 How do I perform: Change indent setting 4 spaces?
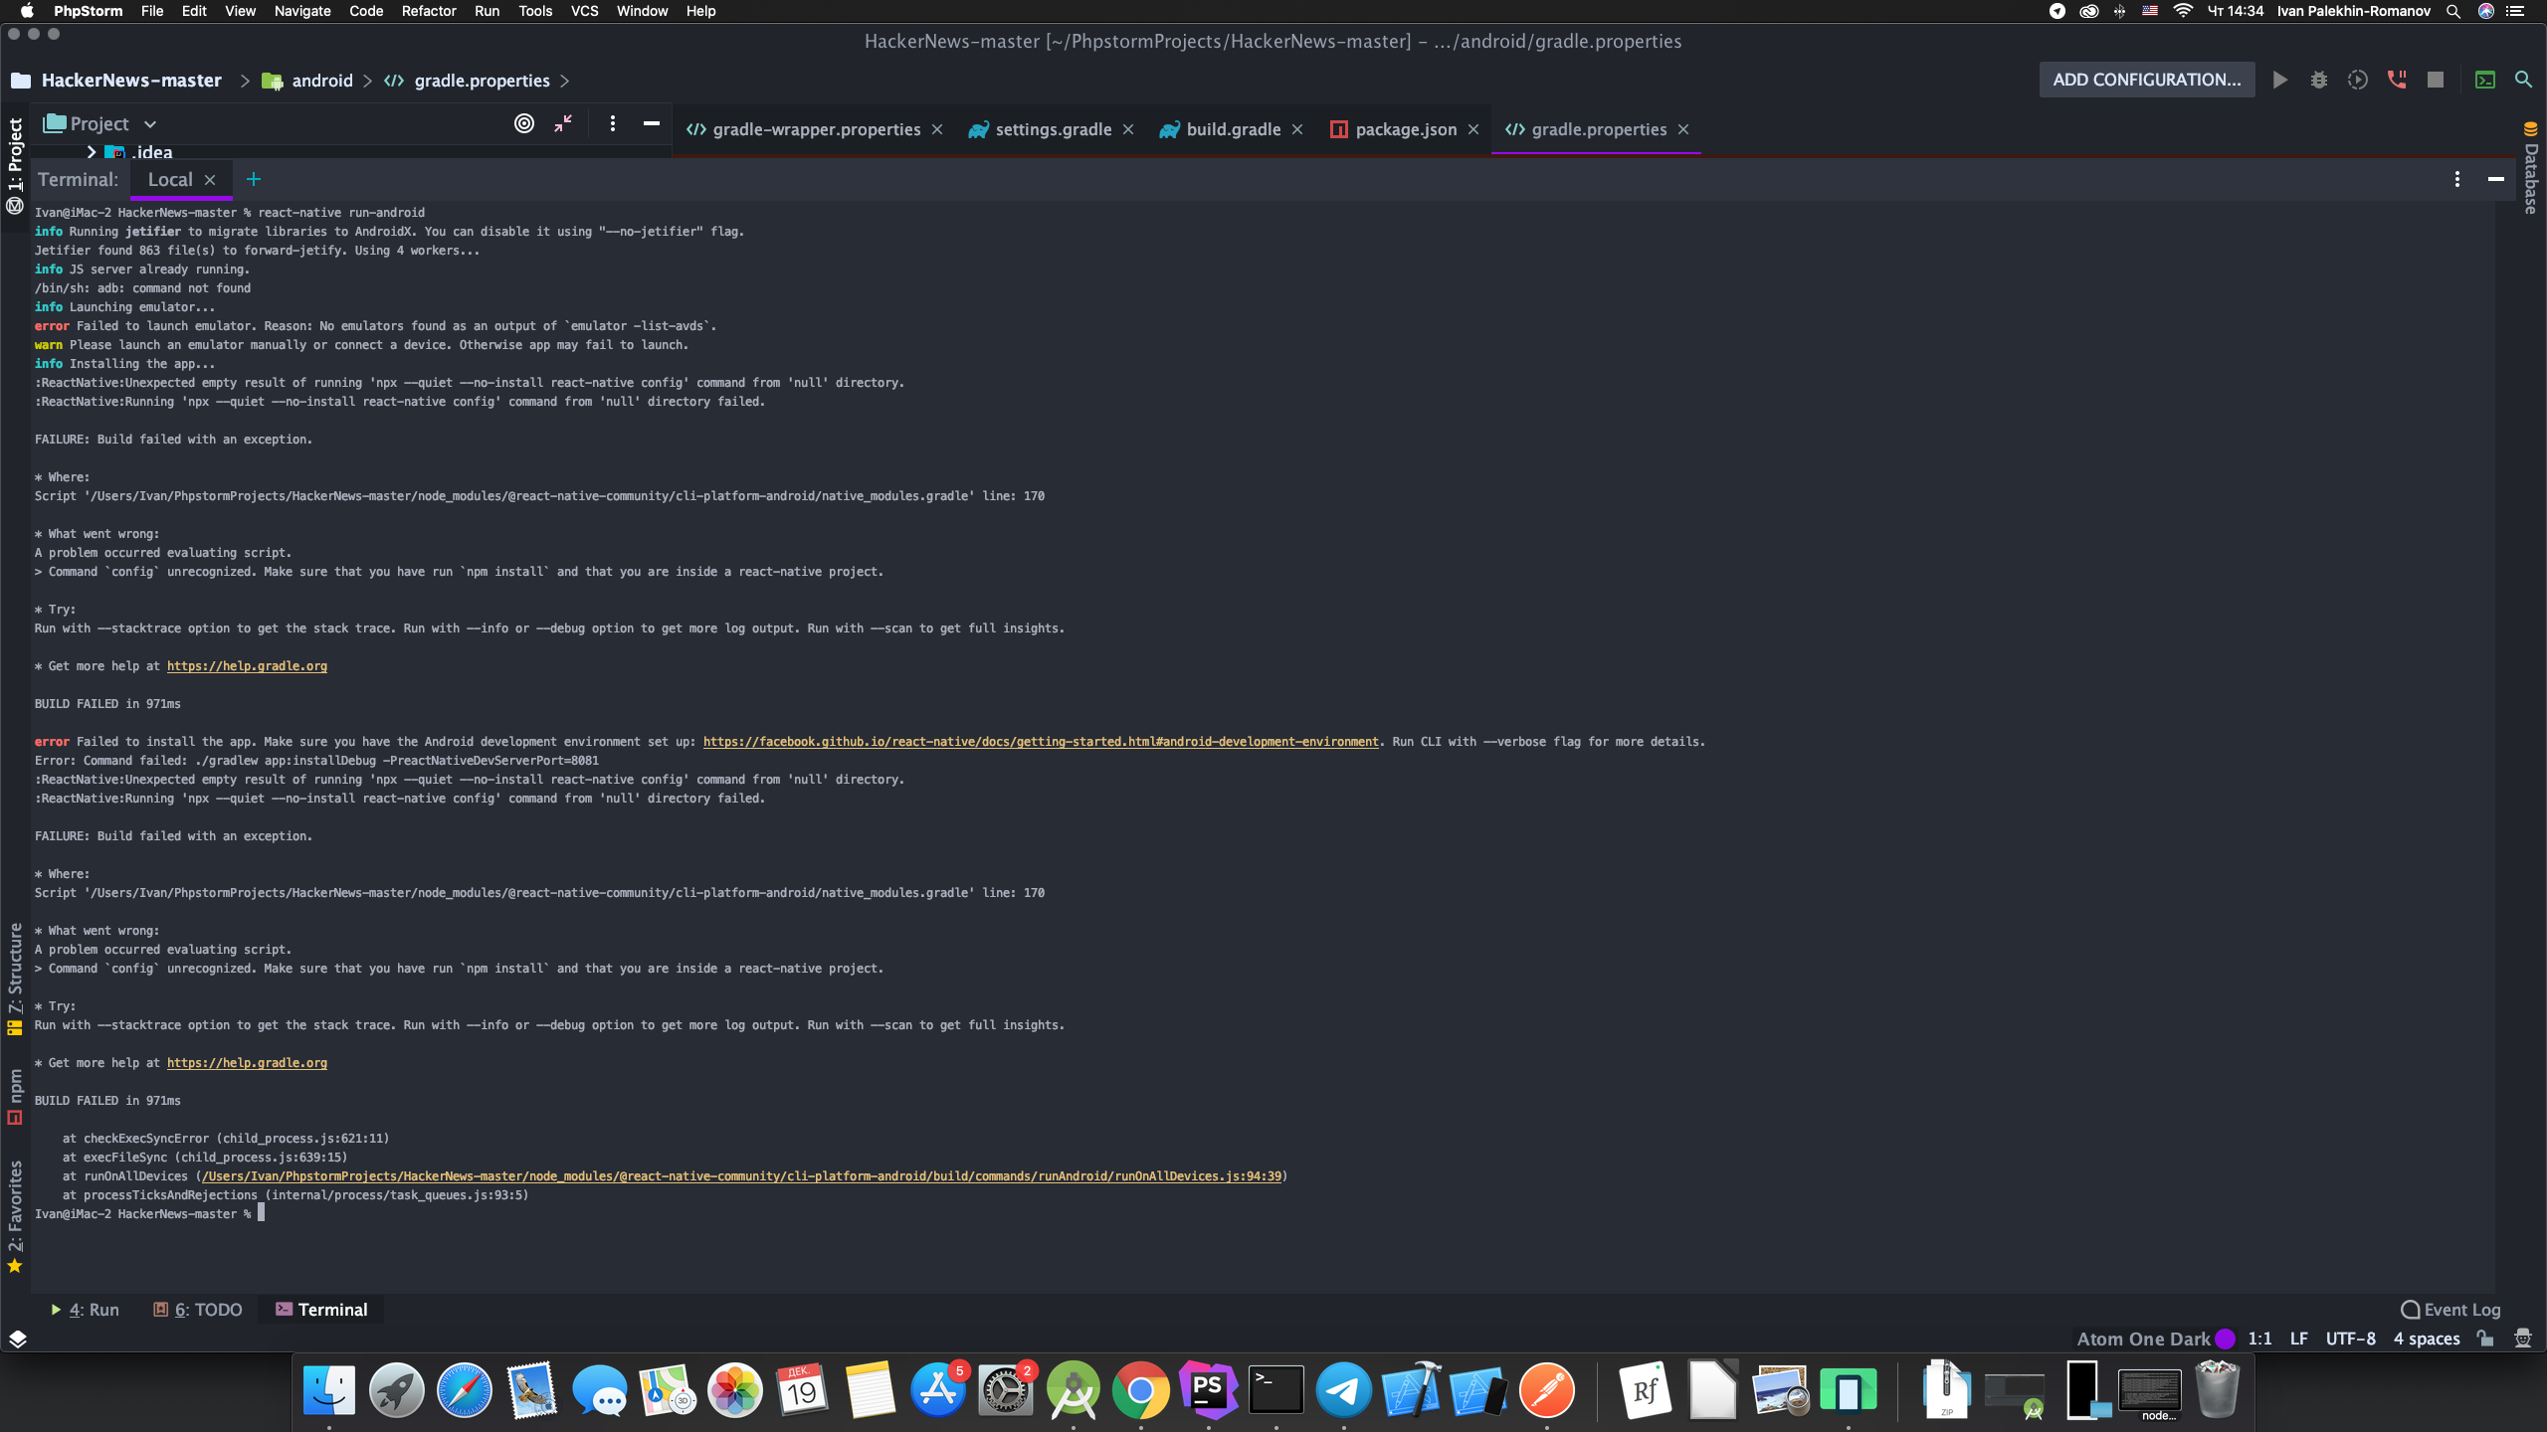coord(2427,1339)
